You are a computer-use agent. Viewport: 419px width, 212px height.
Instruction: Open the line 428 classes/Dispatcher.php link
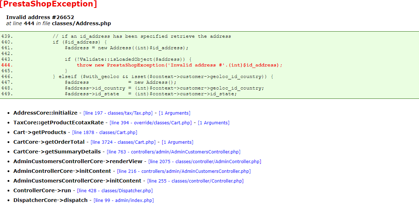pyautogui.click(x=115, y=191)
